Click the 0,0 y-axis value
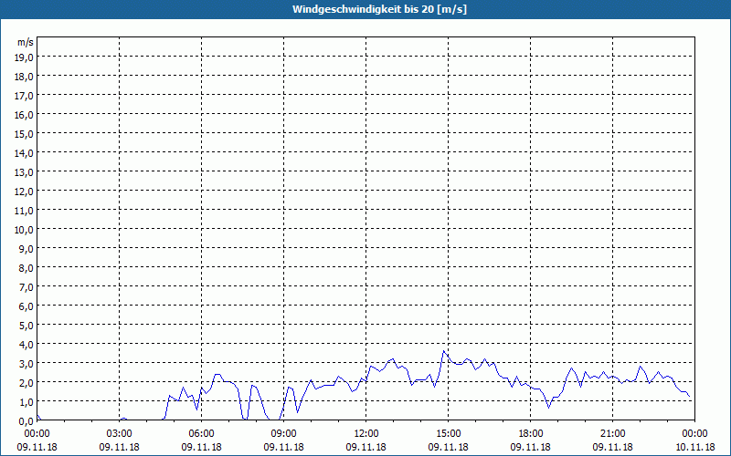This screenshot has width=731, height=456. pos(26,420)
